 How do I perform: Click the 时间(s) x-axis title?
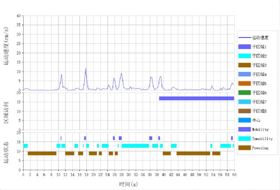(128, 184)
